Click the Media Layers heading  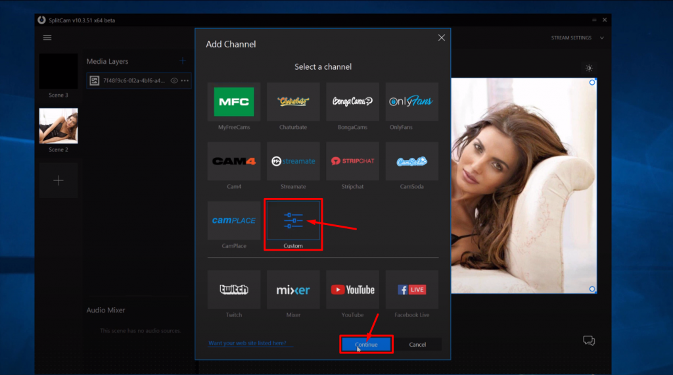coord(107,61)
